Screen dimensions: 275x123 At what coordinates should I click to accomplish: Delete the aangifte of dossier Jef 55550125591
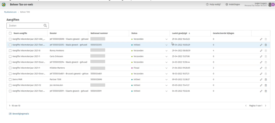(x=266, y=91)
